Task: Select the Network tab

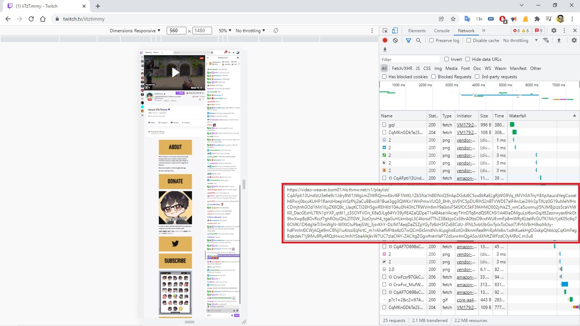Action: tap(466, 31)
